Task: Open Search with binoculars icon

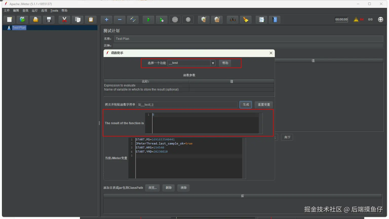Action: pyautogui.click(x=233, y=20)
